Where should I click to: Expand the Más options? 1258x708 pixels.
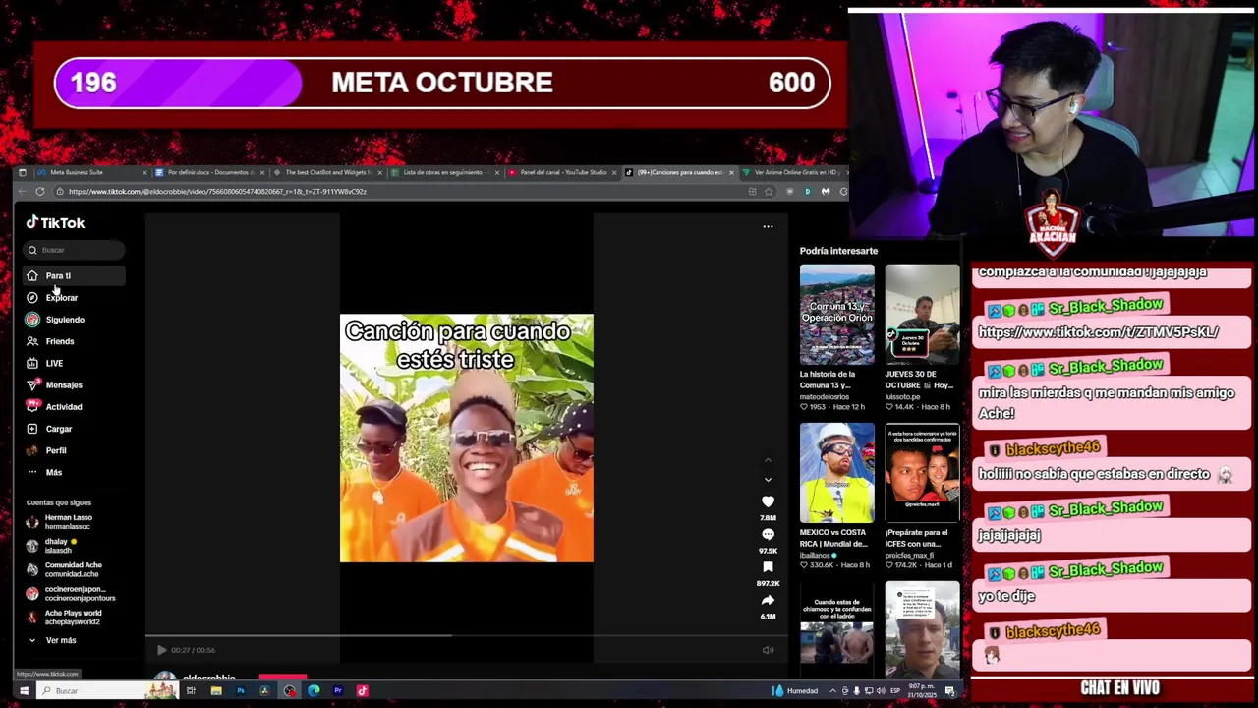pos(74,472)
